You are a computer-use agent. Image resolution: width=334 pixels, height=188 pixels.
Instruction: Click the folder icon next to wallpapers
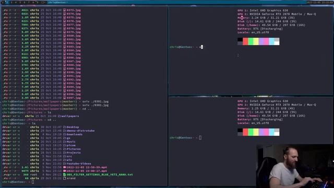click(59, 116)
